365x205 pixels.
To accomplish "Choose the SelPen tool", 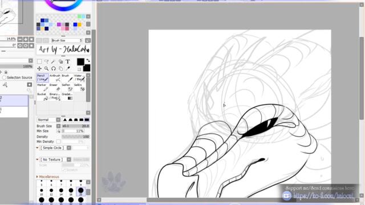I will [67, 87].
